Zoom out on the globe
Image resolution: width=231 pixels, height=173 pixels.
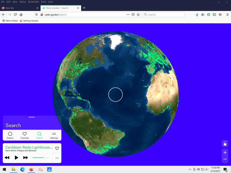click(225, 159)
